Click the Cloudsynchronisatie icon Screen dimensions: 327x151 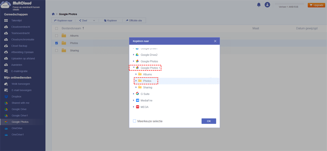coord(6,39)
